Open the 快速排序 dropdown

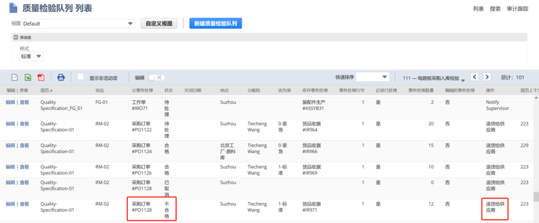[x=373, y=77]
